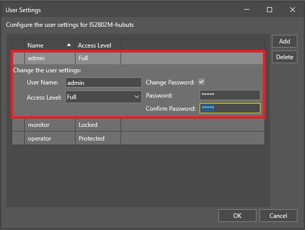The width and height of the screenshot is (305, 230).
Task: Select the operator user row
Action: point(50,139)
